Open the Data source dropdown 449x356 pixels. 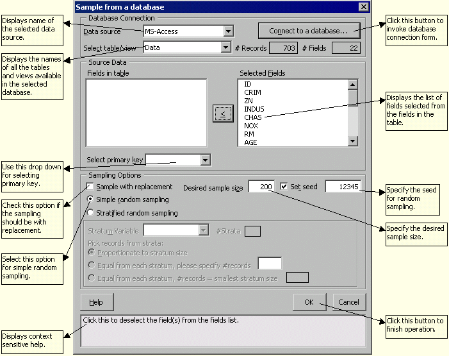click(228, 31)
